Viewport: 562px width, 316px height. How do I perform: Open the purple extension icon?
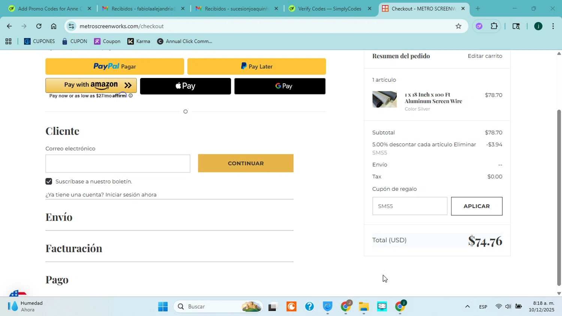point(479,26)
